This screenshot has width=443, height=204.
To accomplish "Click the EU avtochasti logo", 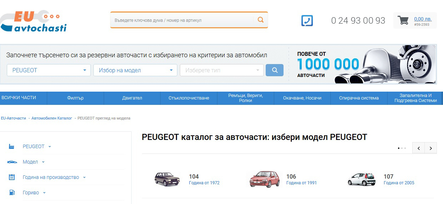I will pos(34,21).
